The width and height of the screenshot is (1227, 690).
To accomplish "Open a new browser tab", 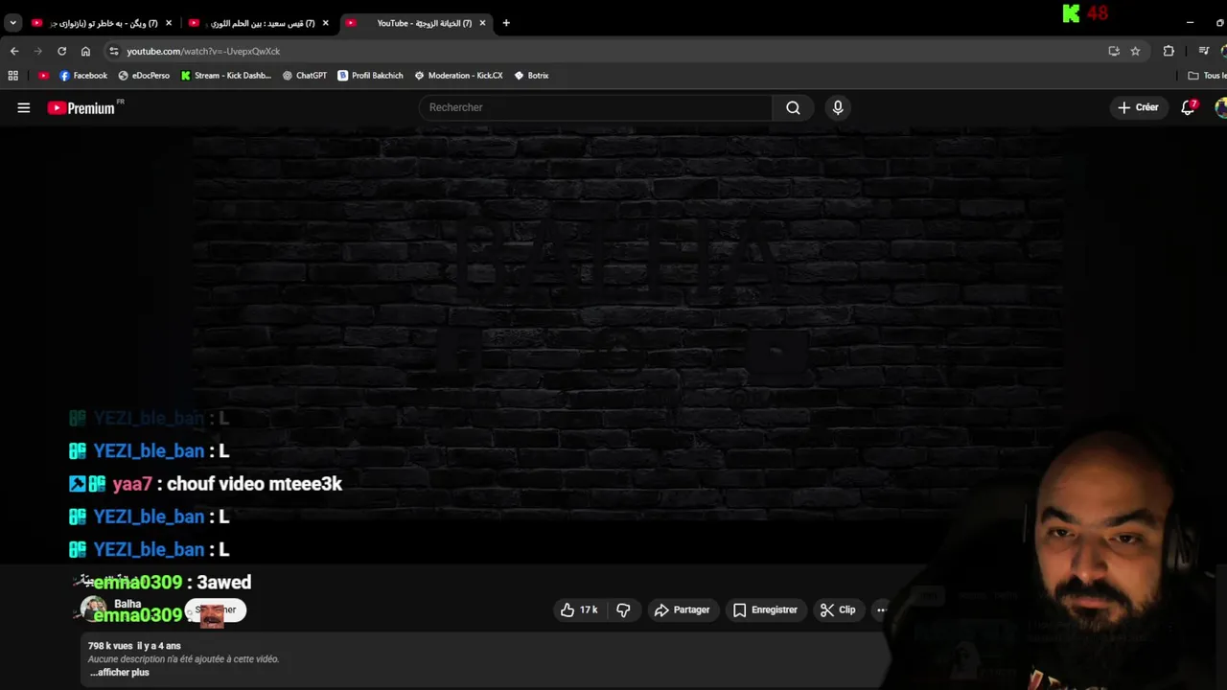I will (x=506, y=23).
